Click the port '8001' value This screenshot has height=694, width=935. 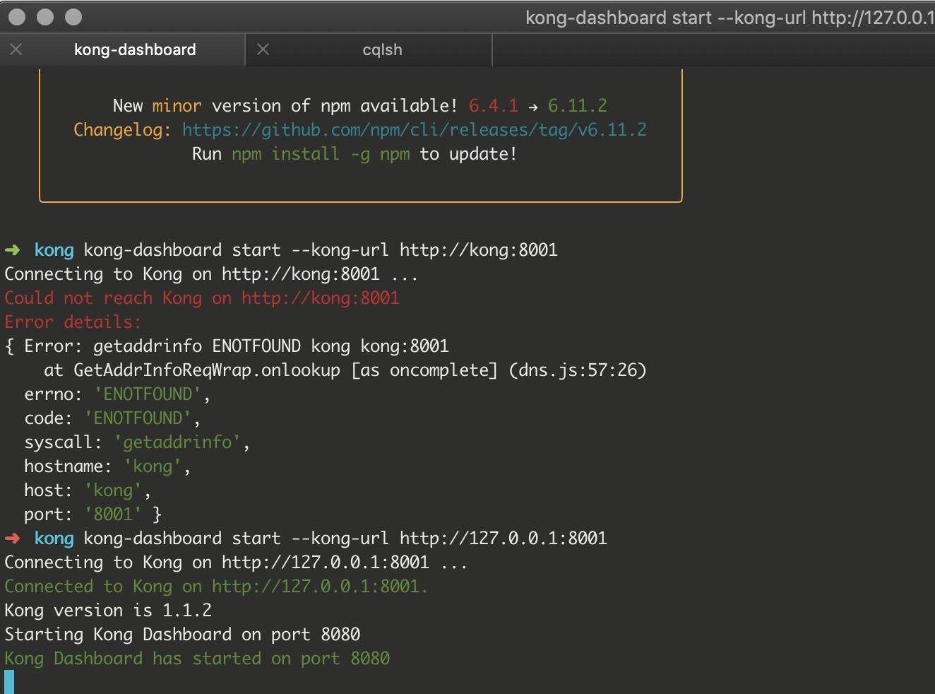(113, 514)
